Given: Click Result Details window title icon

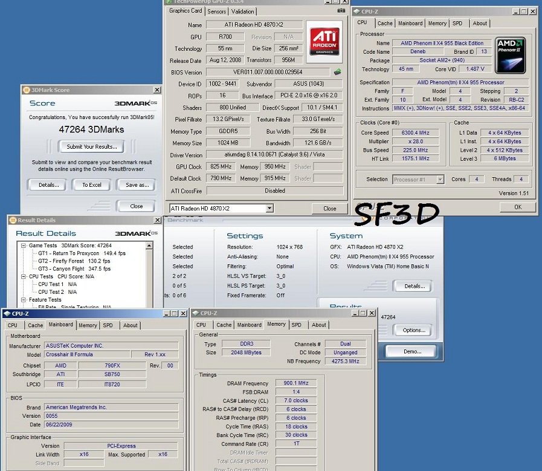Looking at the screenshot, I should [x=13, y=220].
